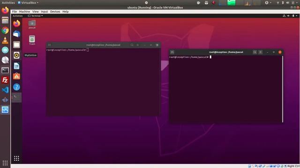Open the guest system menu arrow
The image size is (300, 168).
297,16
